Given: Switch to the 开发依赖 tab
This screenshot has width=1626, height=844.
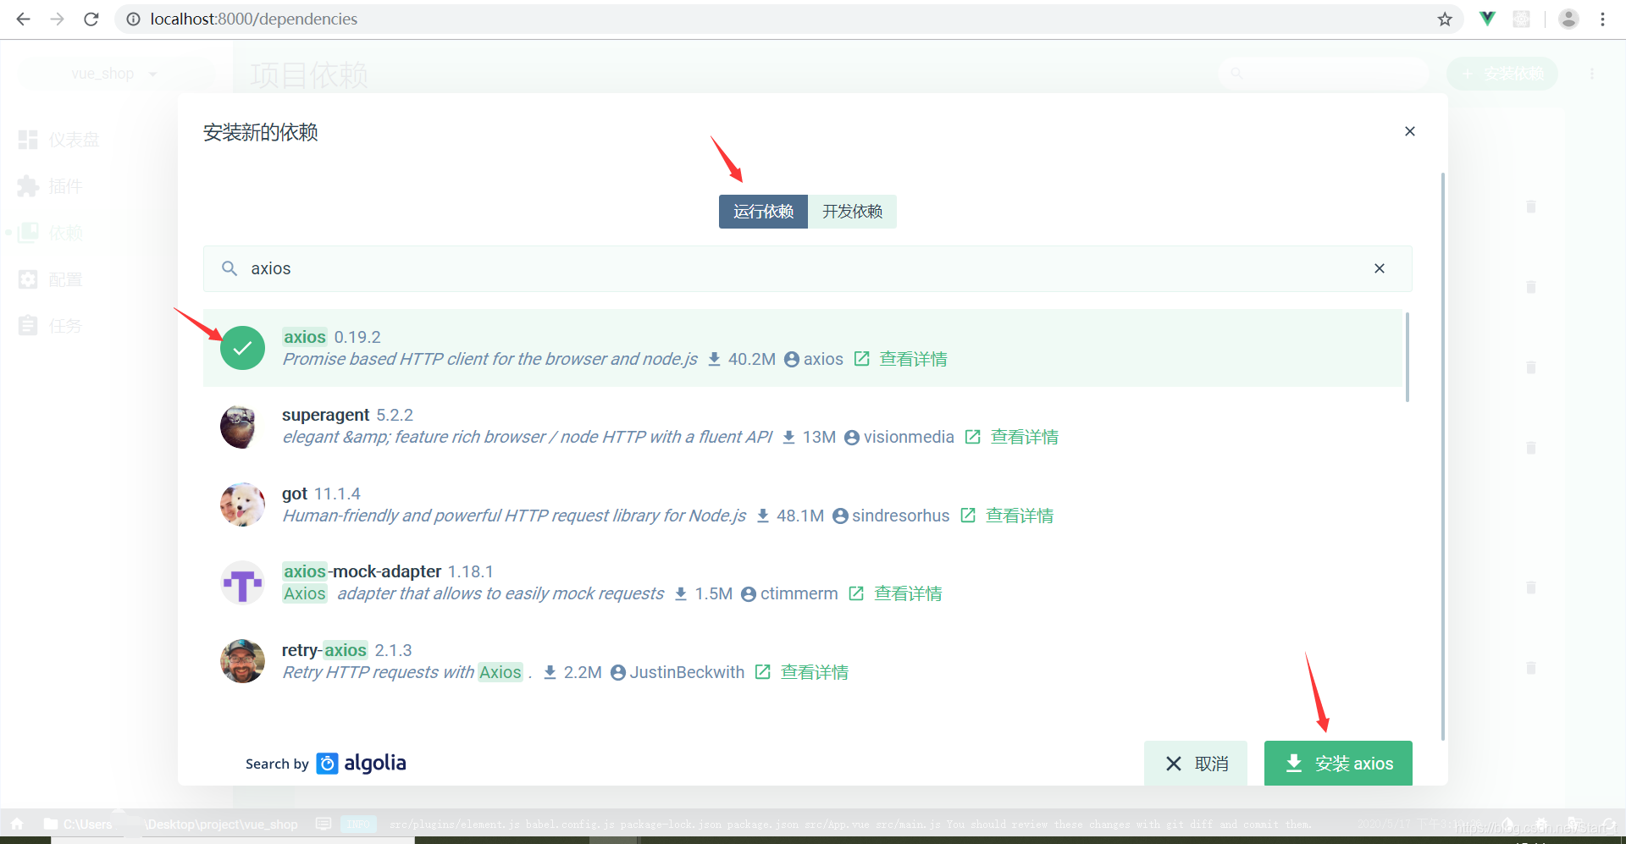Looking at the screenshot, I should [x=852, y=212].
